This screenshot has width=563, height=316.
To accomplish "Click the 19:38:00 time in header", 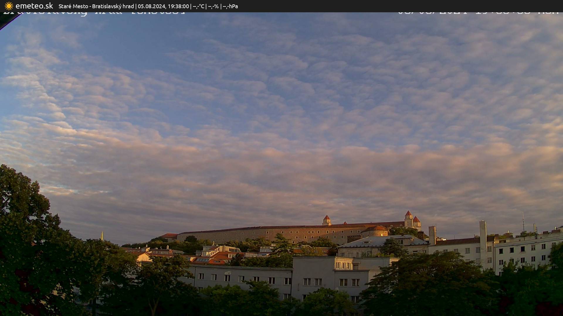I will tap(178, 6).
